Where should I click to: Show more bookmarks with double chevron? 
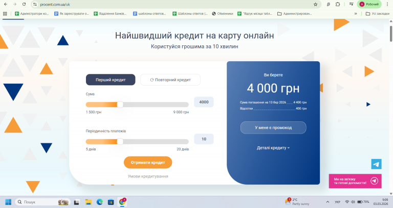coord(356,14)
